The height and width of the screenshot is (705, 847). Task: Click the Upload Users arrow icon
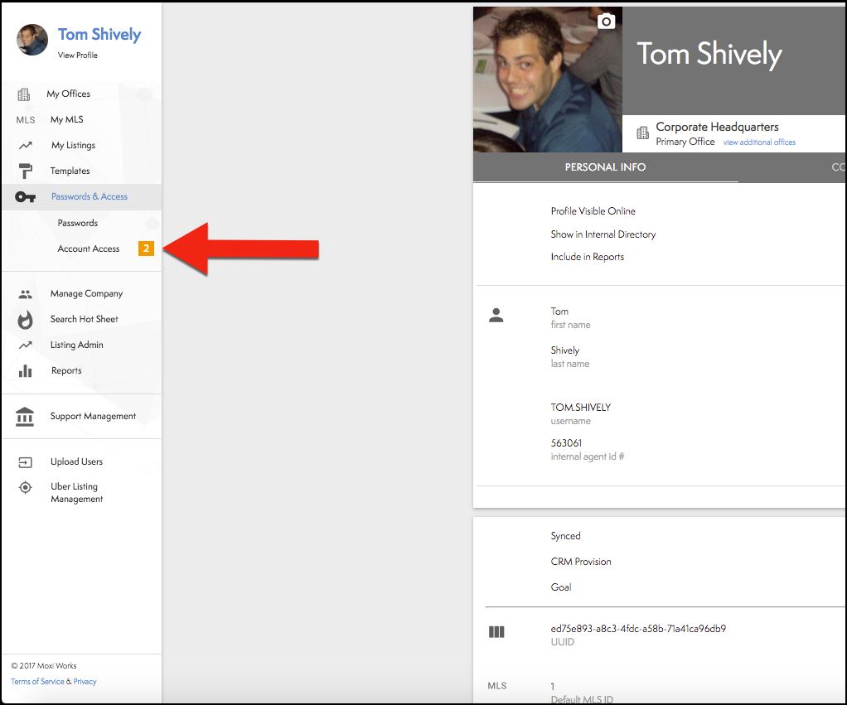pos(25,462)
